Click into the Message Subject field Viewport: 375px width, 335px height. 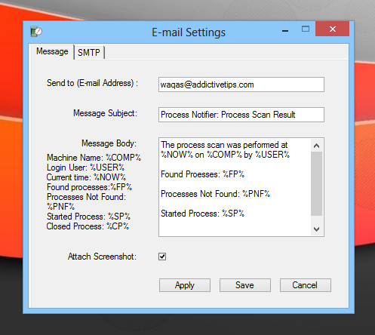click(241, 115)
